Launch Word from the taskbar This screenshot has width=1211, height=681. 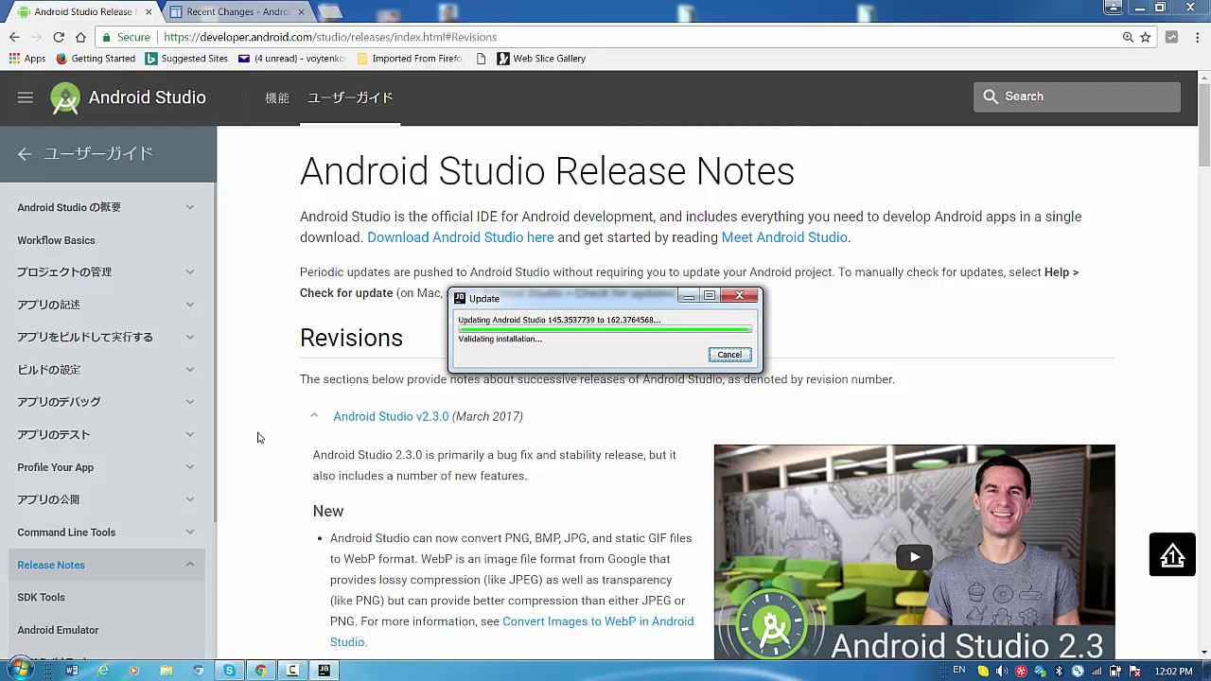(x=72, y=671)
